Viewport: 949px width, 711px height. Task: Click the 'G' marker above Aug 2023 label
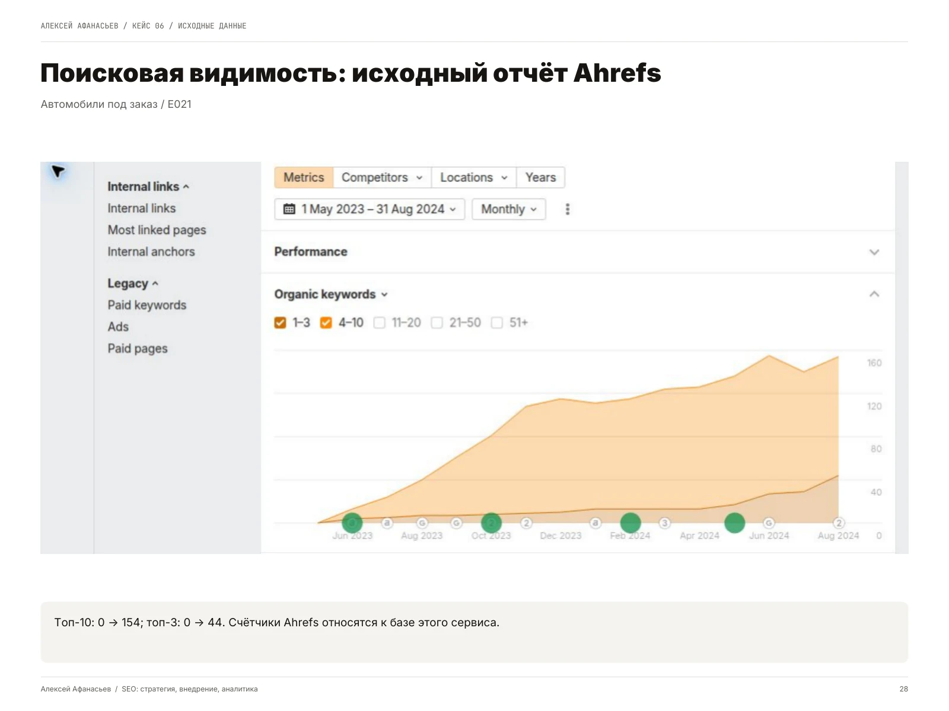[x=422, y=523]
